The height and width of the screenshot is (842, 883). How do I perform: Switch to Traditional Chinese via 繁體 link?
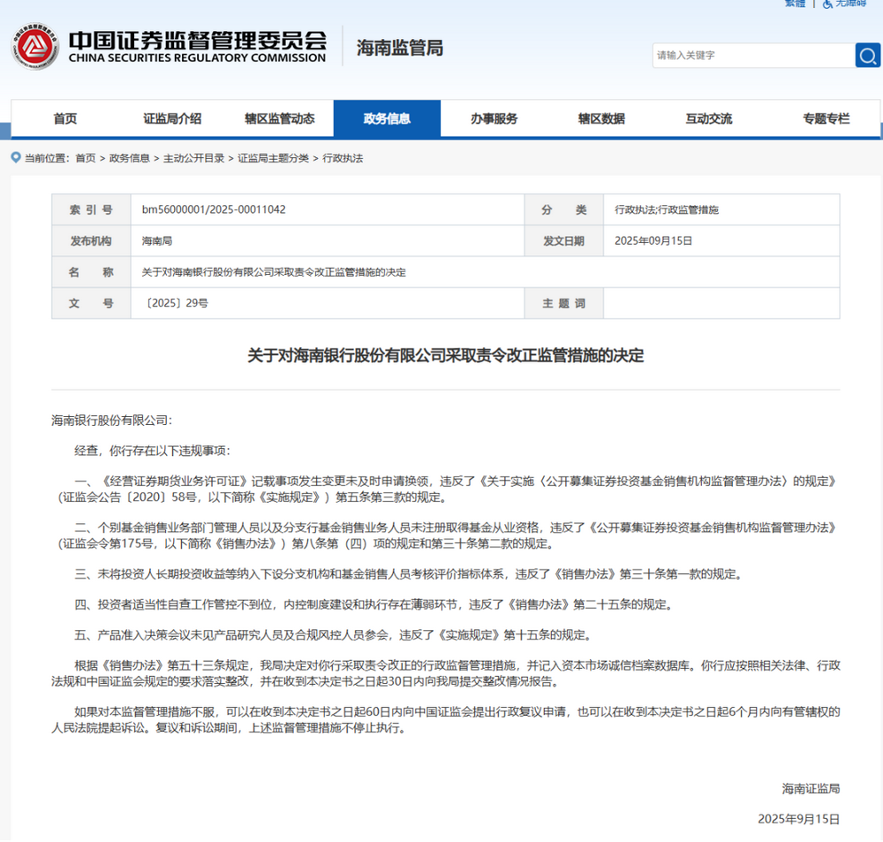point(796,4)
